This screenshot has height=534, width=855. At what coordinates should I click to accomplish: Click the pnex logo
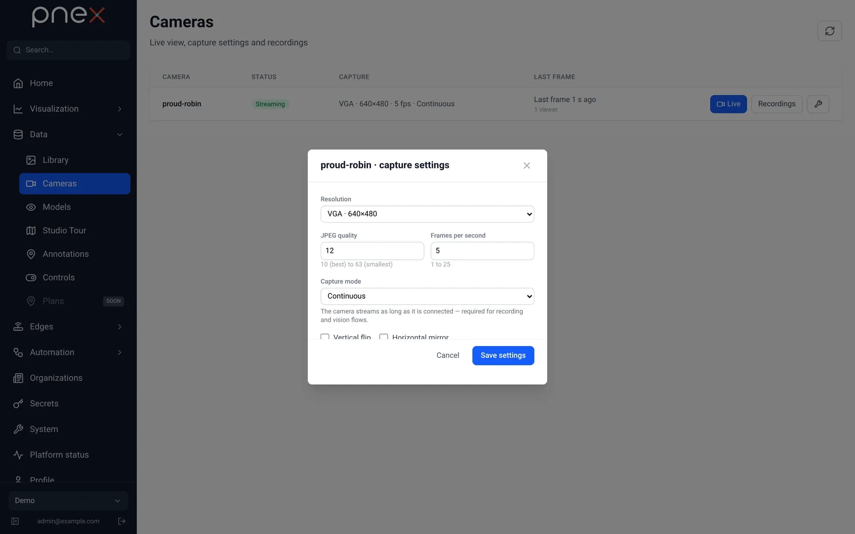click(x=68, y=17)
